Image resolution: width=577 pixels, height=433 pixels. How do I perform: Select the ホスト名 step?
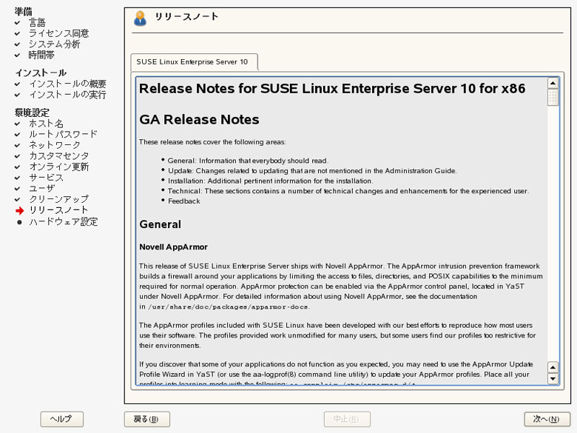(47, 124)
